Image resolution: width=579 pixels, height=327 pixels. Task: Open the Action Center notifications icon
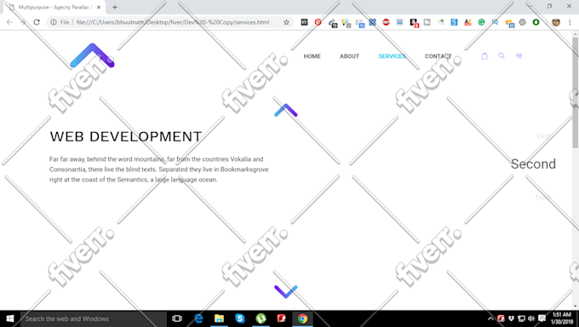tap(542, 318)
